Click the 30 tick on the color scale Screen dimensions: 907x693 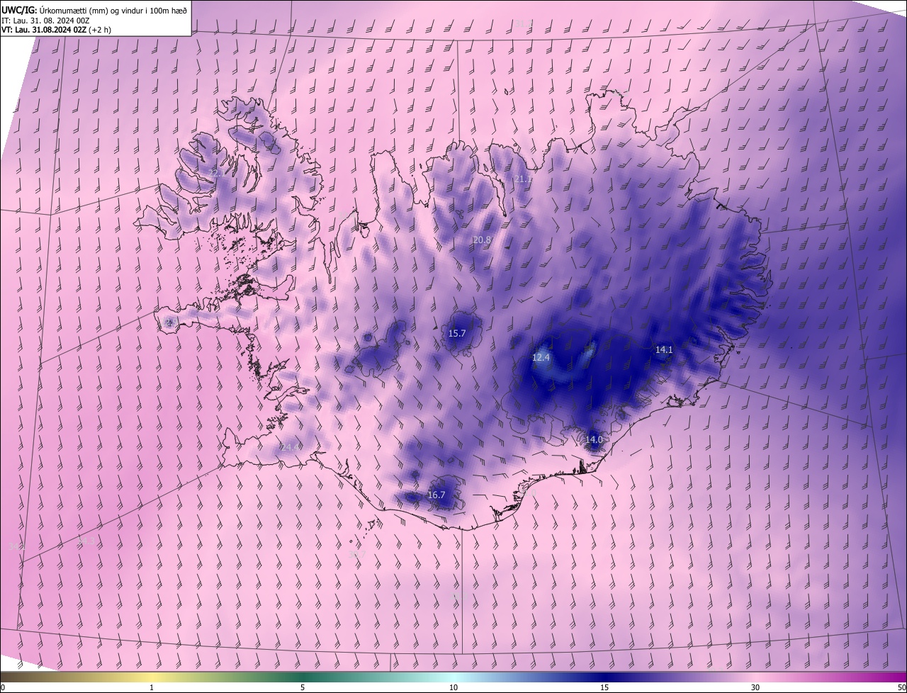pyautogui.click(x=755, y=687)
